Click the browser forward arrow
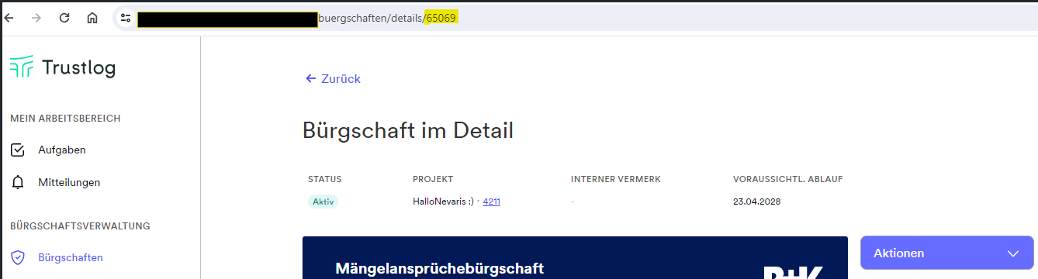The image size is (1038, 279). coord(36,18)
